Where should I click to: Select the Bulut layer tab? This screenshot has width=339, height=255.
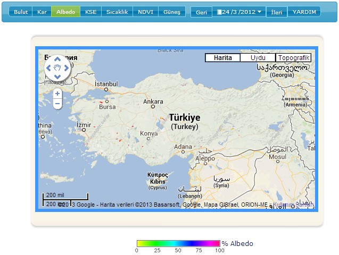point(21,12)
